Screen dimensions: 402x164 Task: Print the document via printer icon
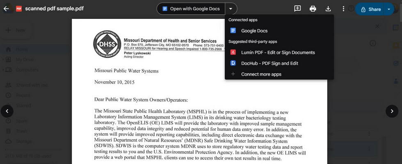click(x=313, y=9)
